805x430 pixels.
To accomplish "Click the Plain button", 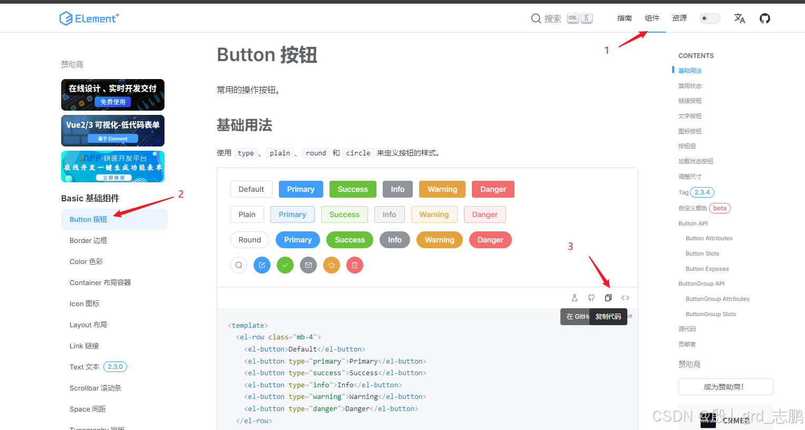I will click(x=247, y=214).
